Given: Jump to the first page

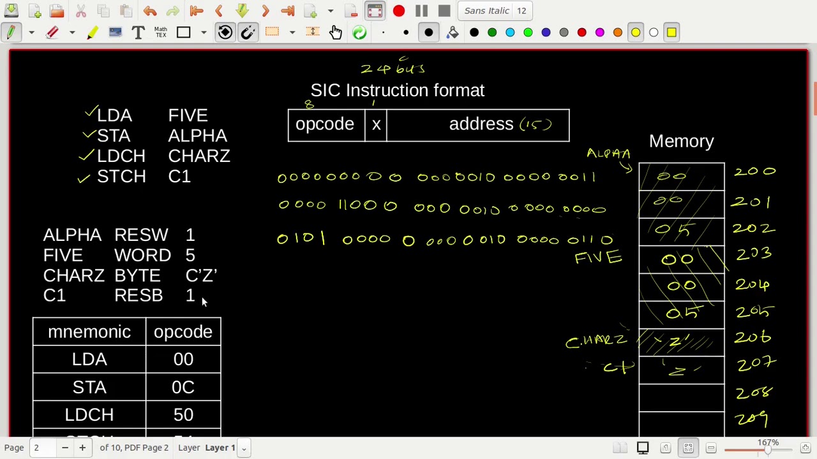Looking at the screenshot, I should 197,11.
